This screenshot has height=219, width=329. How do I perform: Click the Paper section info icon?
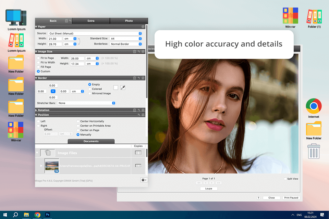(x=143, y=27)
